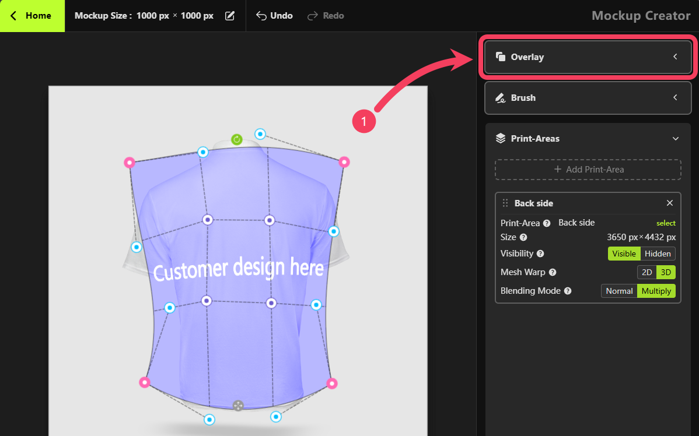Open Visibility help question icon
Image resolution: width=699 pixels, height=436 pixels.
pos(540,254)
